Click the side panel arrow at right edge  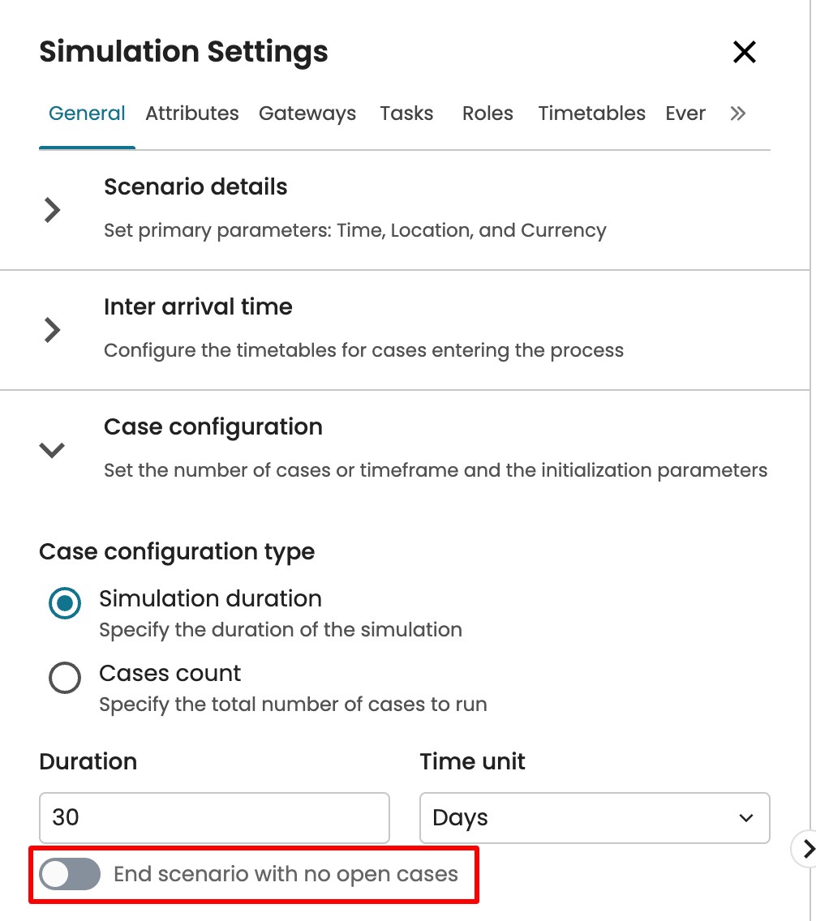[806, 848]
